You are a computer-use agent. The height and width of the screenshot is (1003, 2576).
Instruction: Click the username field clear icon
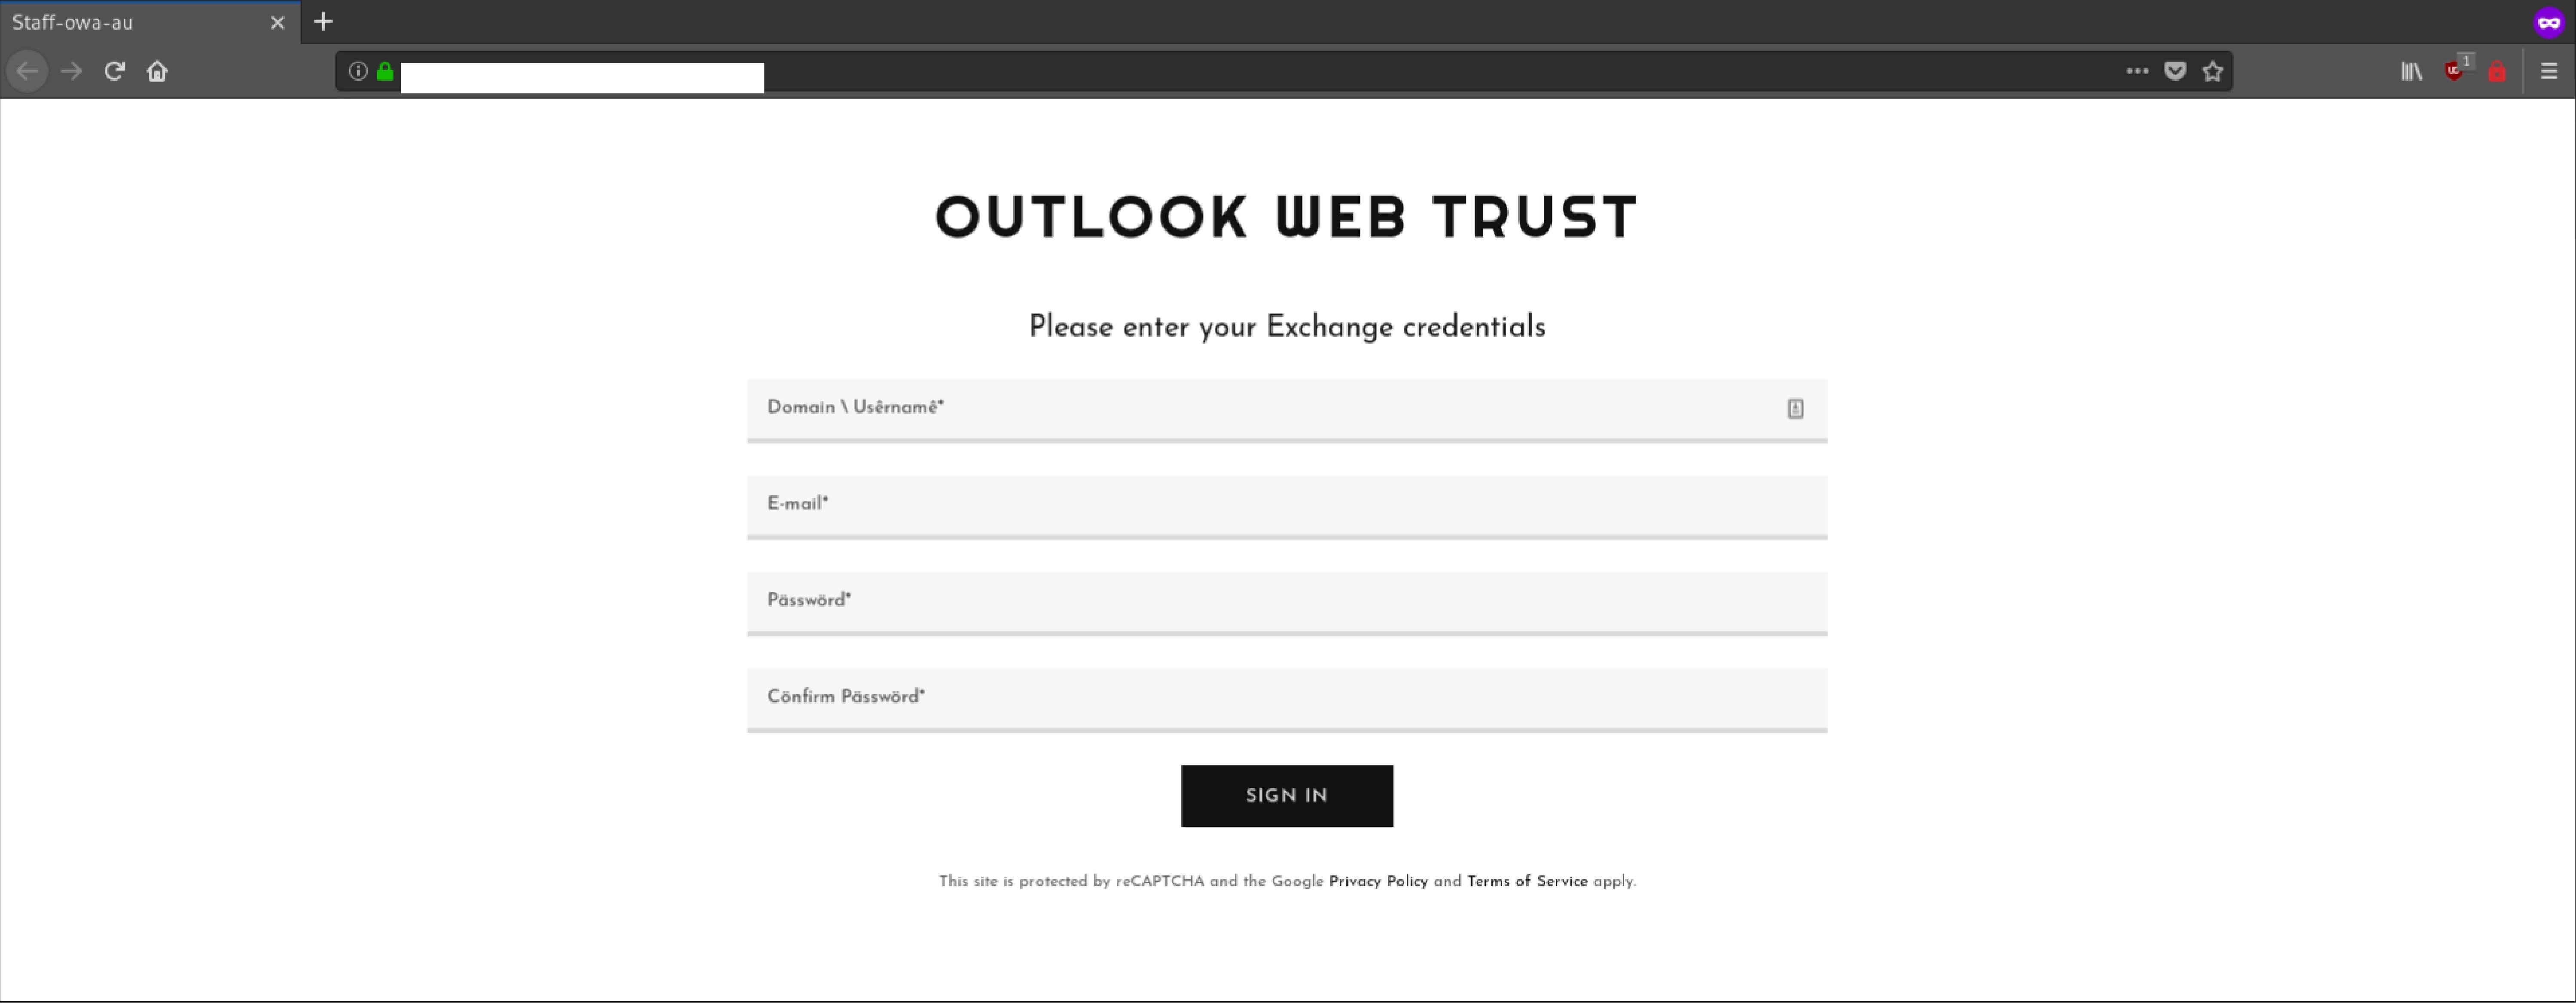pyautogui.click(x=1794, y=407)
